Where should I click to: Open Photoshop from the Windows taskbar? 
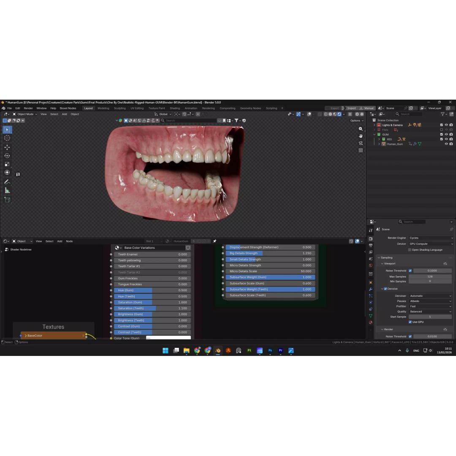tap(270, 351)
